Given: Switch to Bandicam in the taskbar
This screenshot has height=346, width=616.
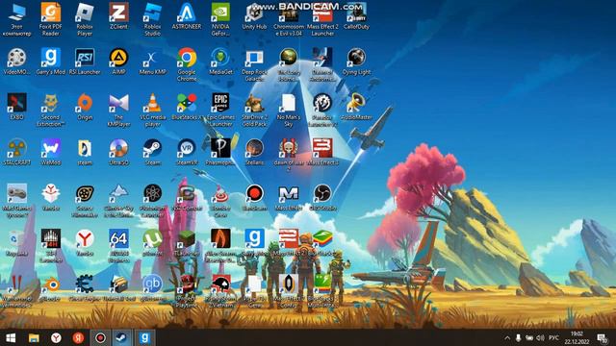Looking at the screenshot, I should (x=100, y=337).
